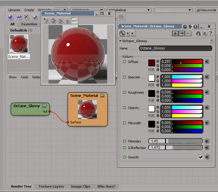Viewport: 218px width, 192px height.
Task: Open the Tools menu in render tree
Action: [x=24, y=77]
